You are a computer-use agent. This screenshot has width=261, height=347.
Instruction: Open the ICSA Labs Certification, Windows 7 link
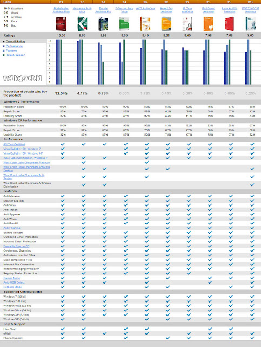[x=25, y=158]
